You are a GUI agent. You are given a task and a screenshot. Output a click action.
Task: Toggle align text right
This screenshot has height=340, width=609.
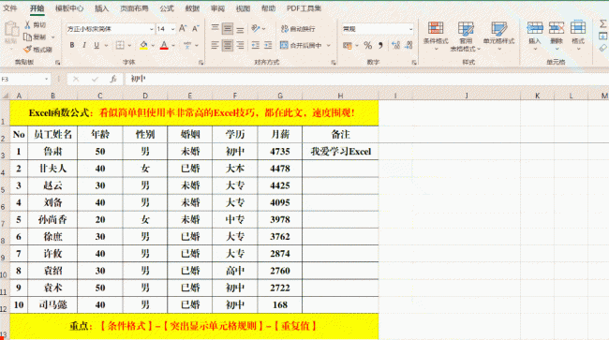[241, 45]
